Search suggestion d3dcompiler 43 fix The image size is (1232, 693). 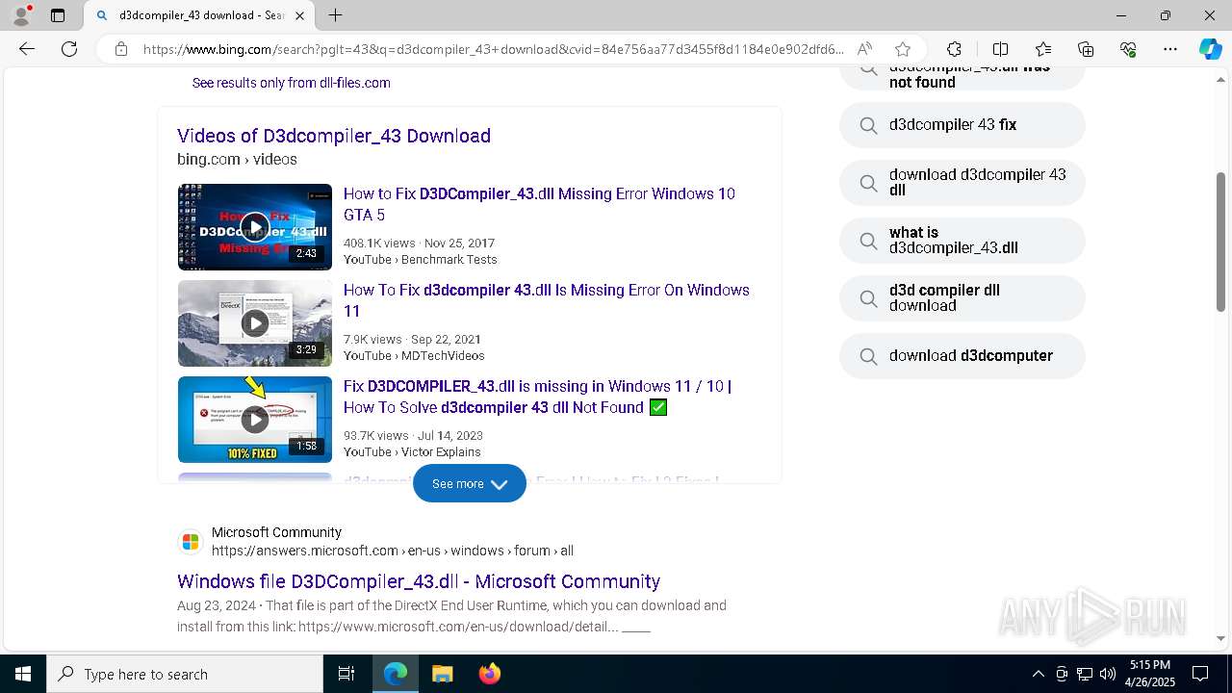coord(962,125)
